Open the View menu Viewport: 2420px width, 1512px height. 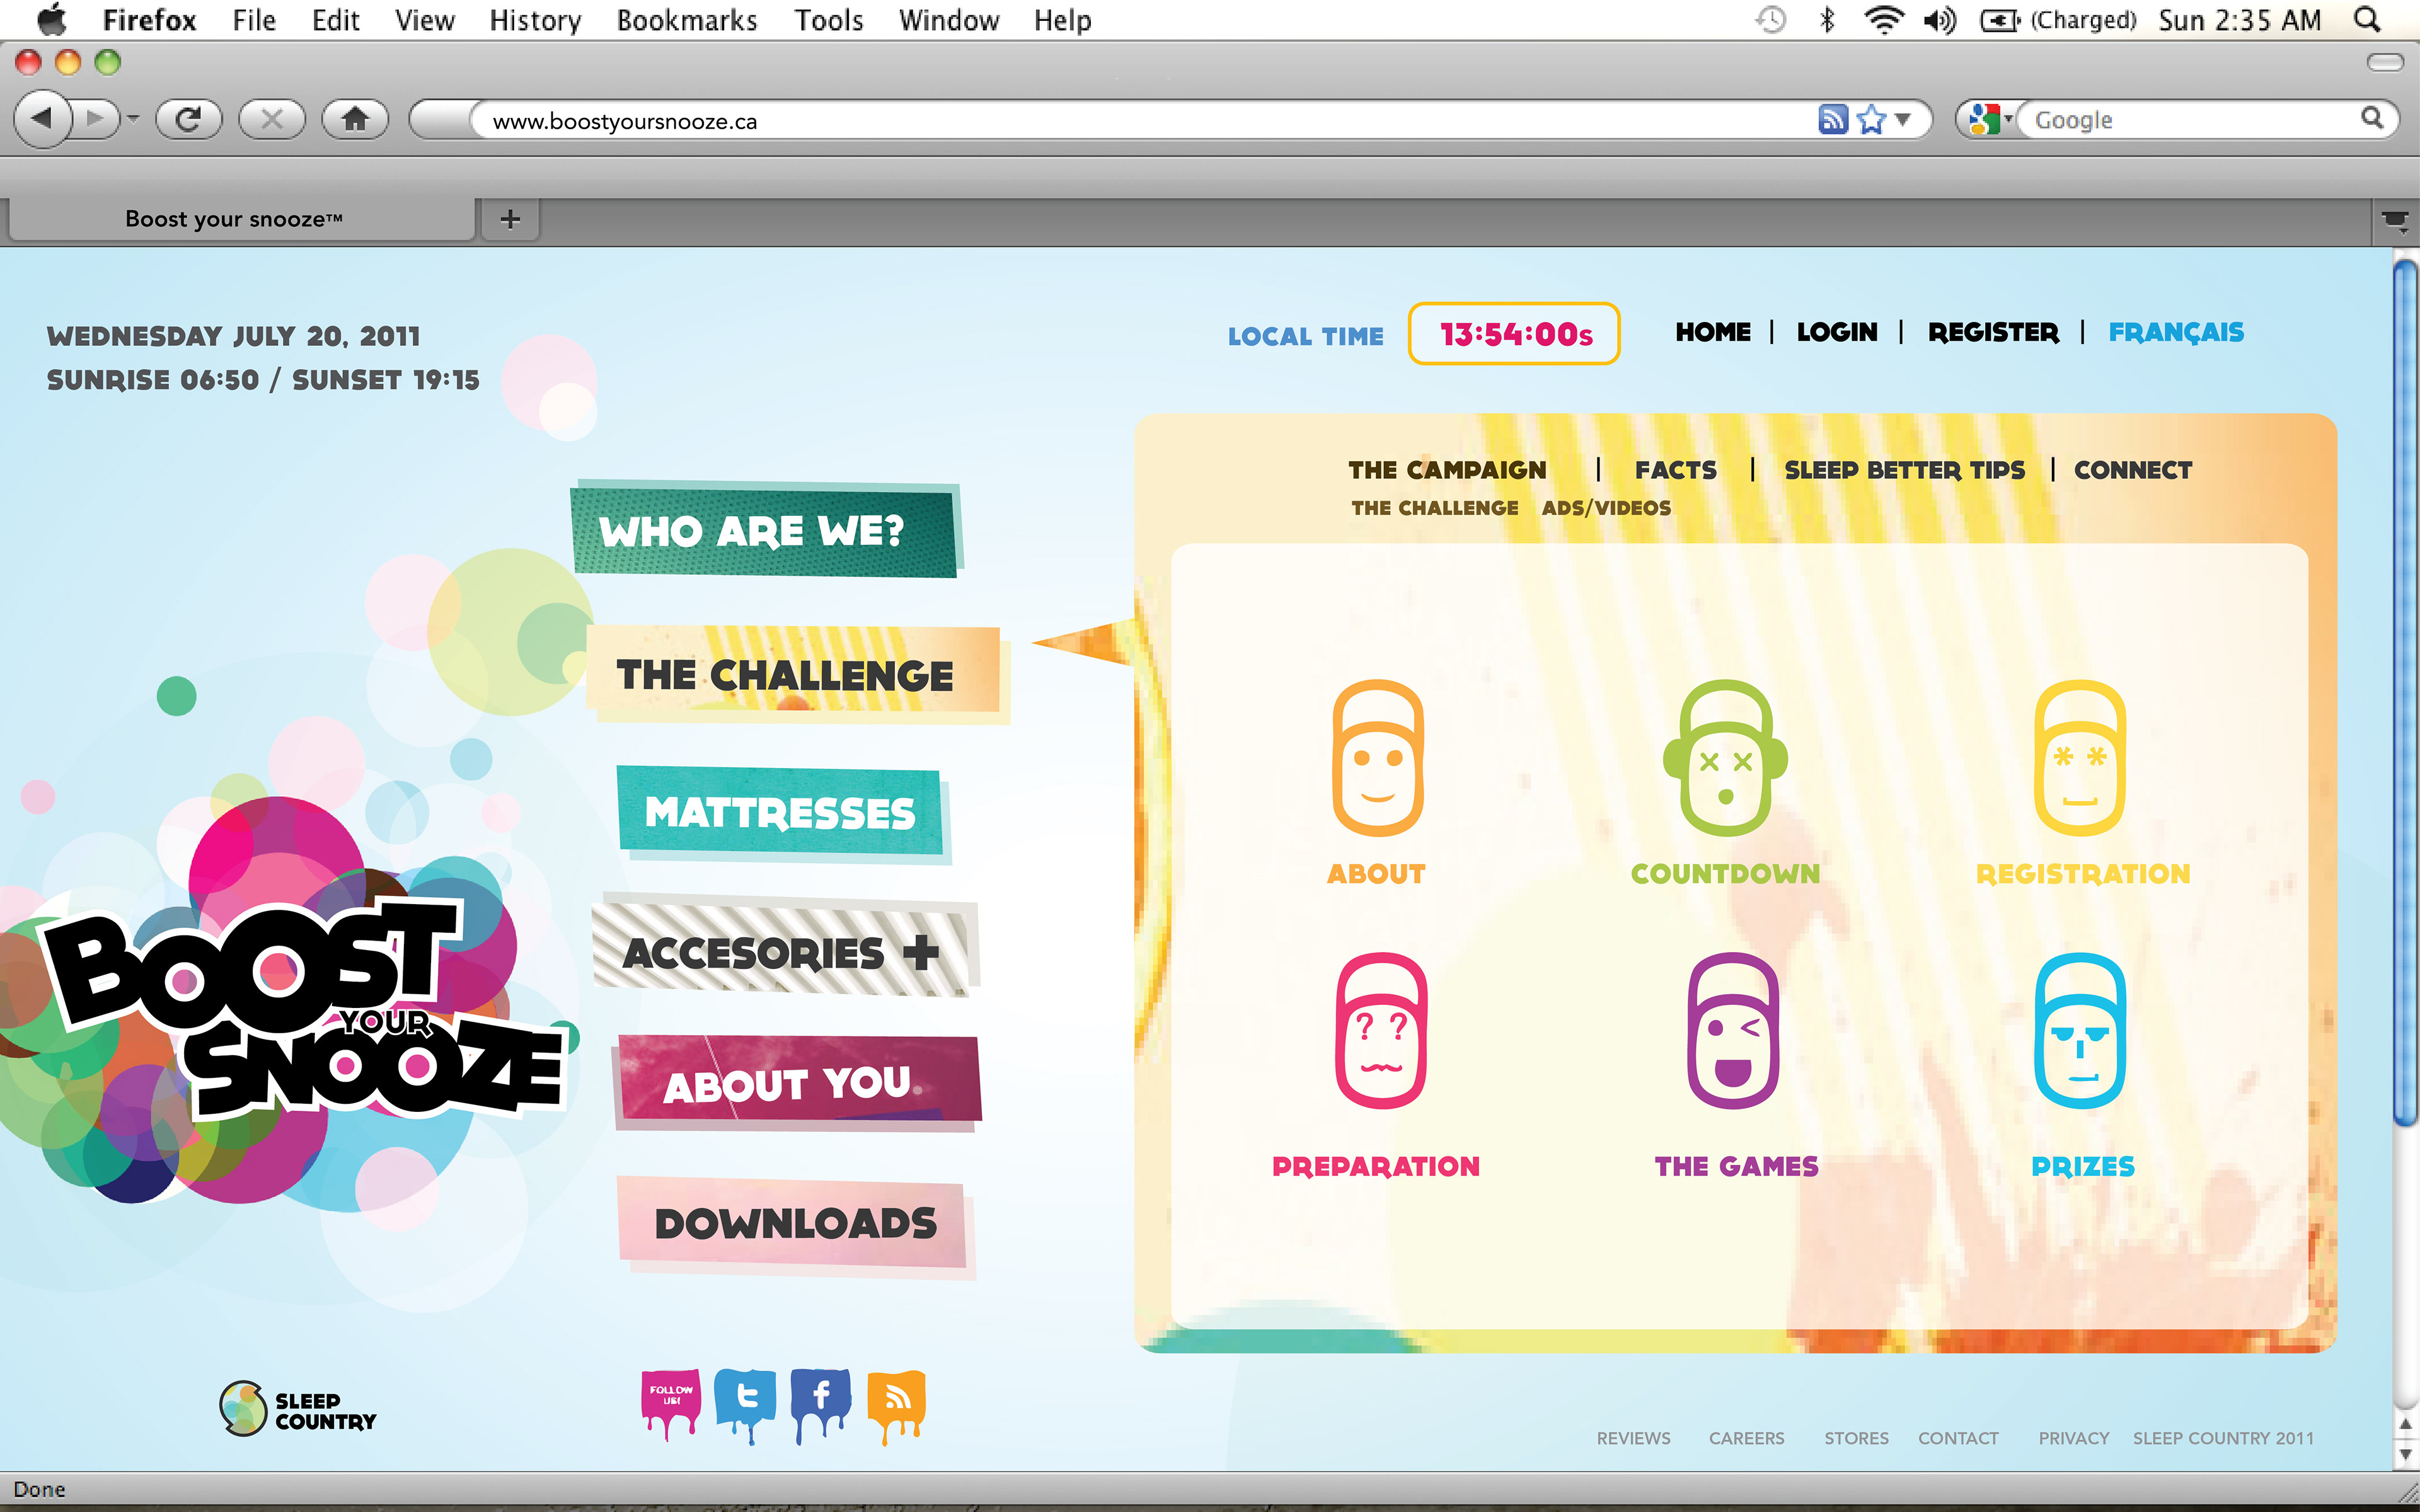(x=425, y=20)
